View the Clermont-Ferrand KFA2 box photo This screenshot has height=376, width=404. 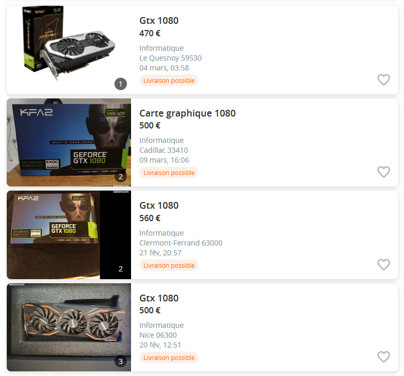69,235
